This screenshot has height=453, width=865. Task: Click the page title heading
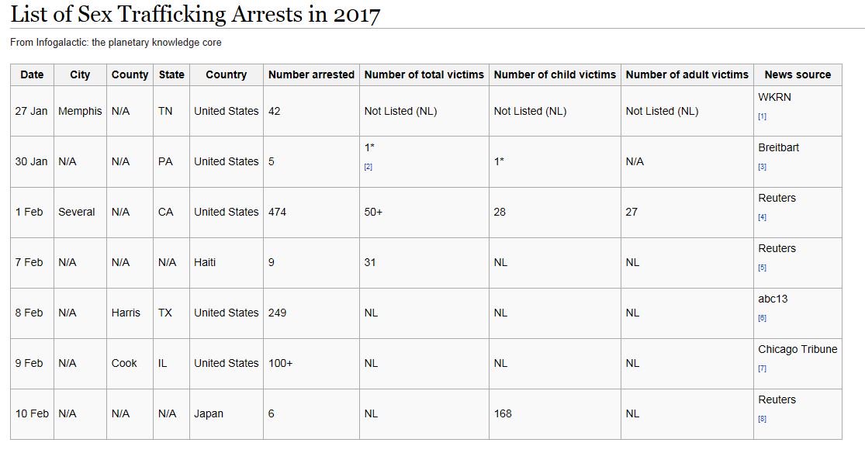tap(195, 14)
